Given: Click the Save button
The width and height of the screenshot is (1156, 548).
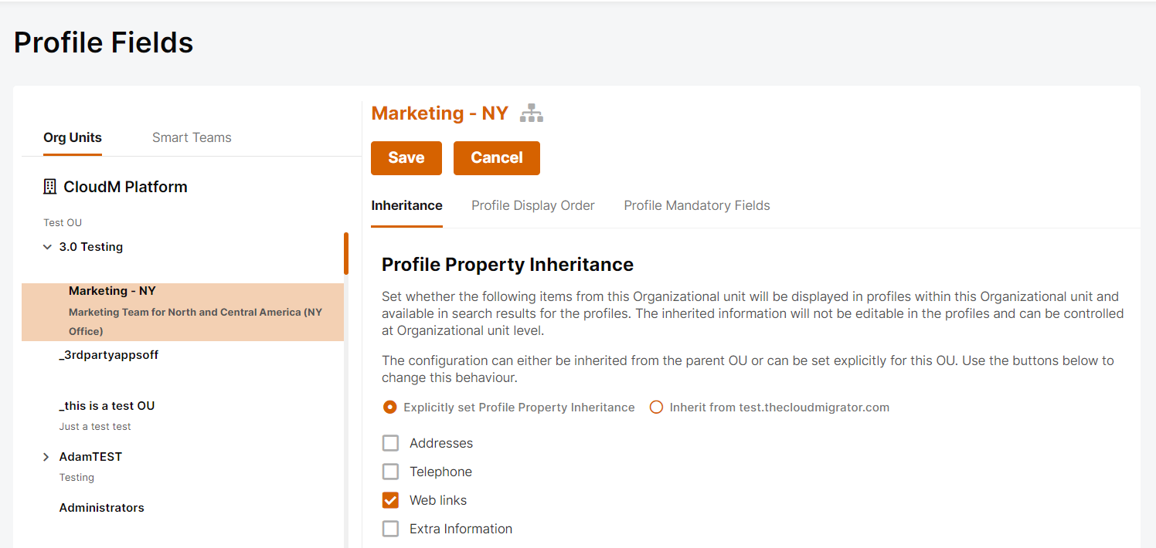Looking at the screenshot, I should [406, 158].
